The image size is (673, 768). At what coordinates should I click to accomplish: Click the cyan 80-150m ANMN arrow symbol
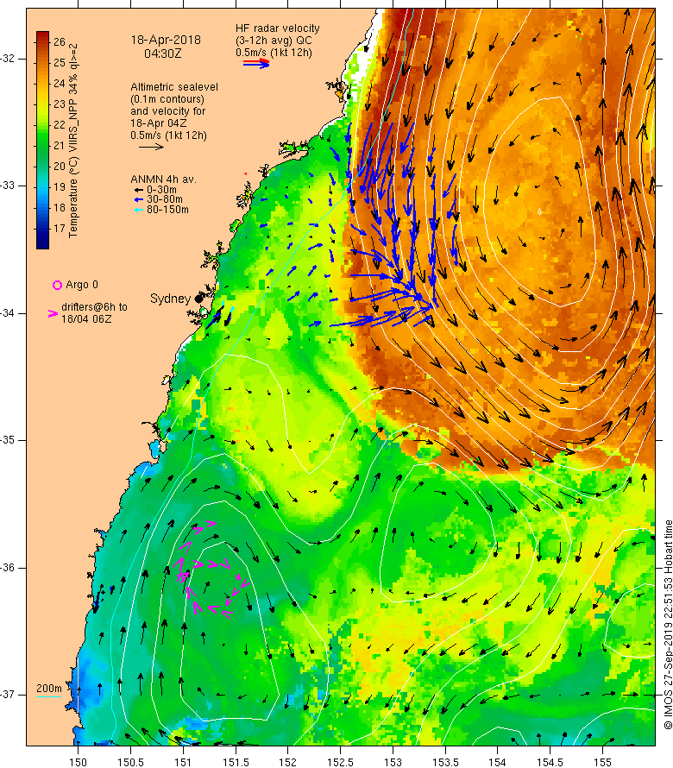coord(139,210)
